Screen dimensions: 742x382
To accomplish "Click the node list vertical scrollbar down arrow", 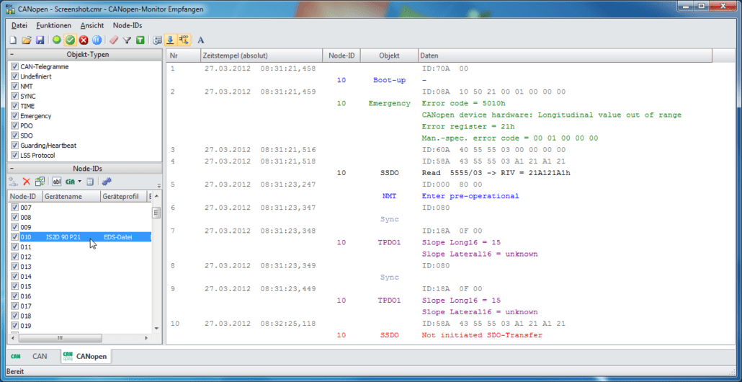I will pyautogui.click(x=156, y=329).
